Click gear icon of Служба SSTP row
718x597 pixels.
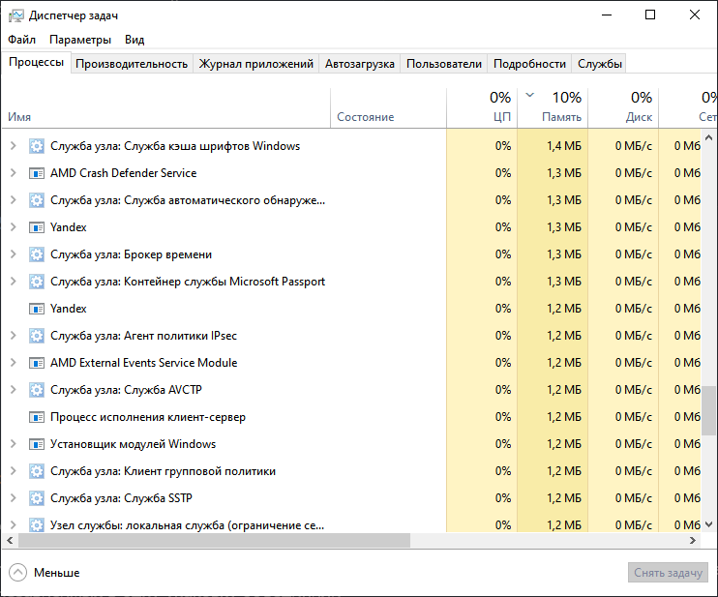37,498
